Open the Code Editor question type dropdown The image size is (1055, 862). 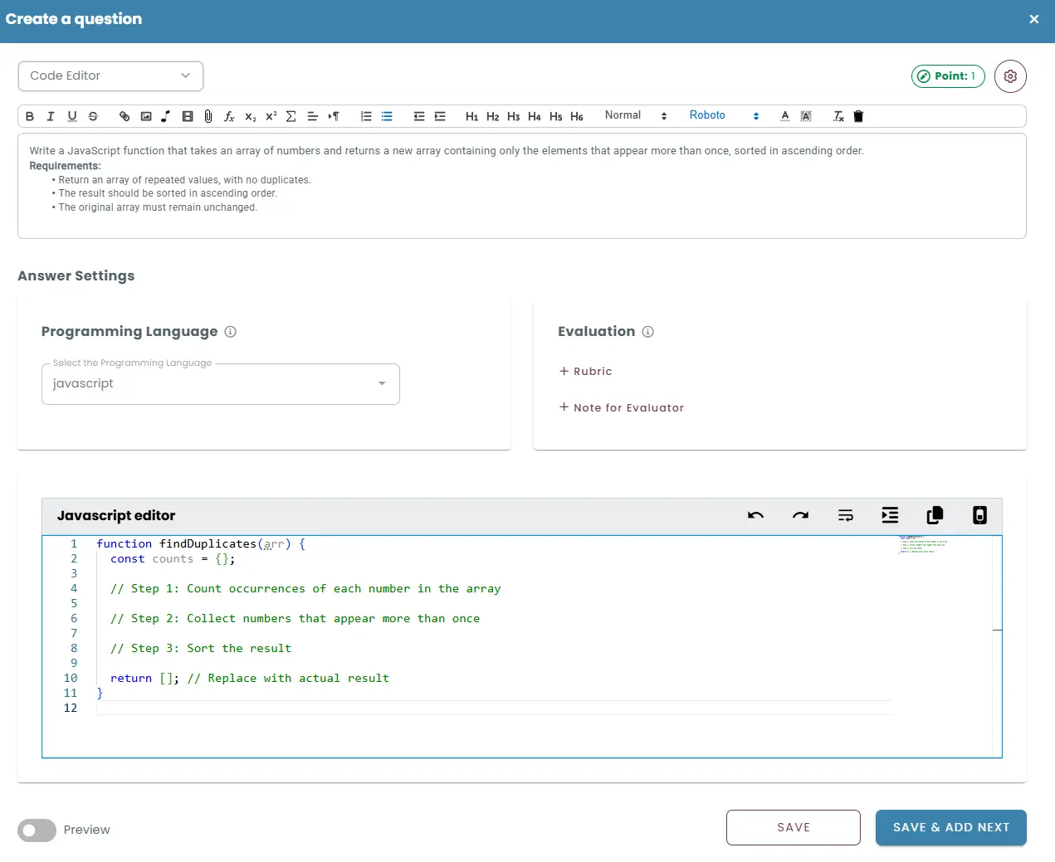(110, 76)
